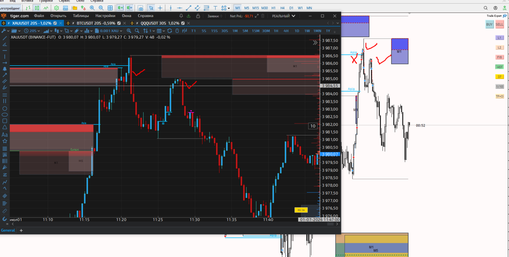Toggle the HST panel button

tap(500, 67)
